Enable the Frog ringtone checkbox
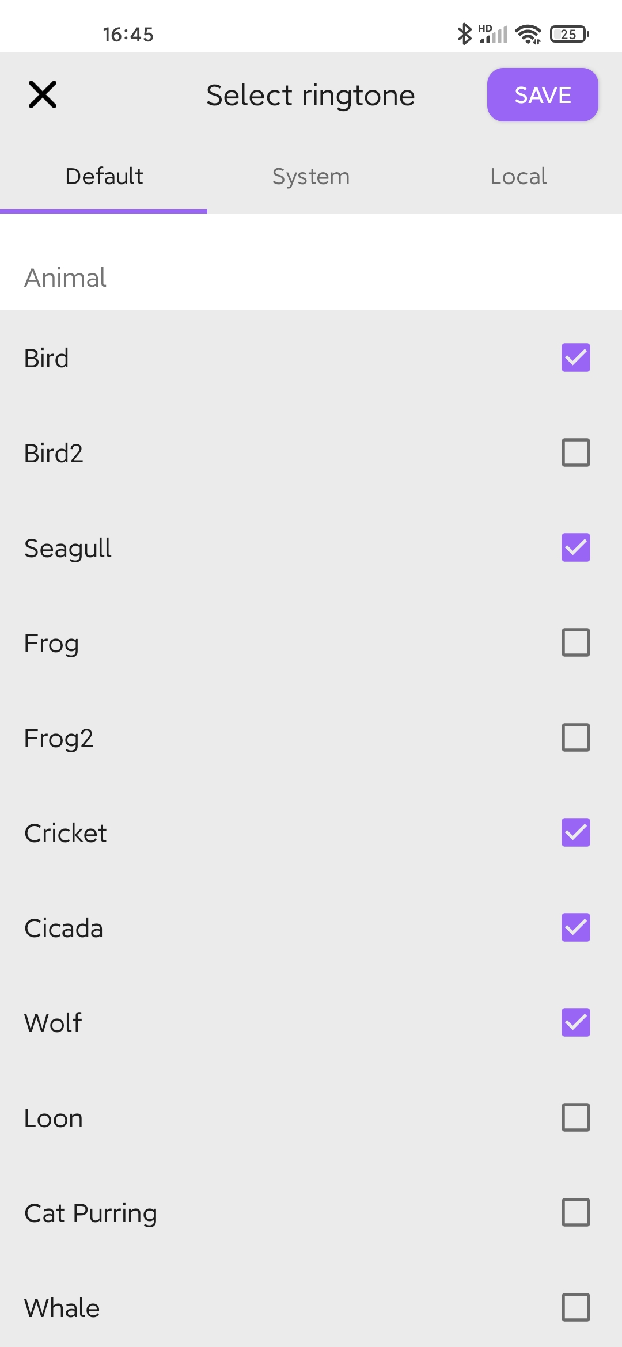The height and width of the screenshot is (1347, 622). (576, 642)
